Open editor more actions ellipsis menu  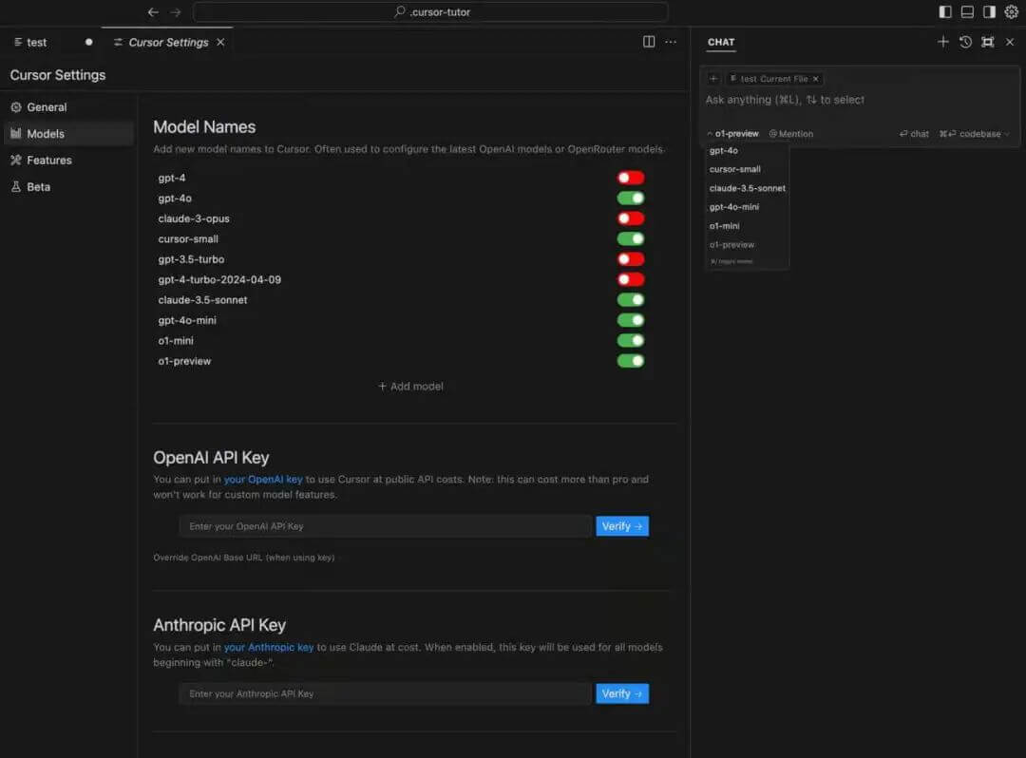tap(671, 42)
